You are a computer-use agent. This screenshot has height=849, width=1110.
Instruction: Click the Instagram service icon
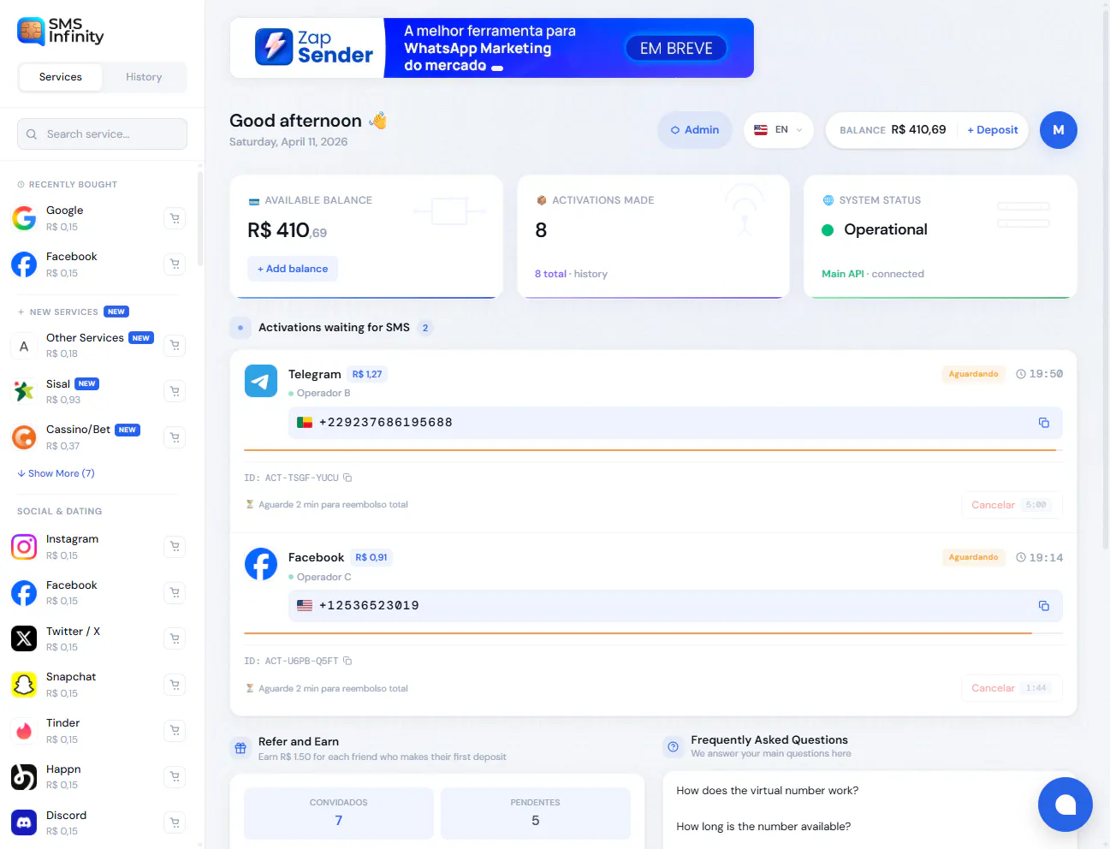[24, 547]
